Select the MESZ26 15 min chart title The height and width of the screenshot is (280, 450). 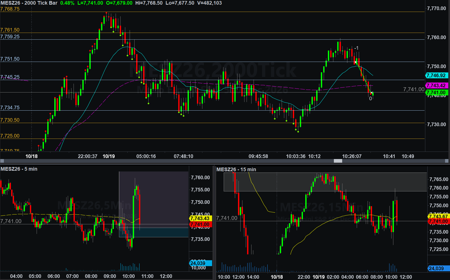click(236, 169)
